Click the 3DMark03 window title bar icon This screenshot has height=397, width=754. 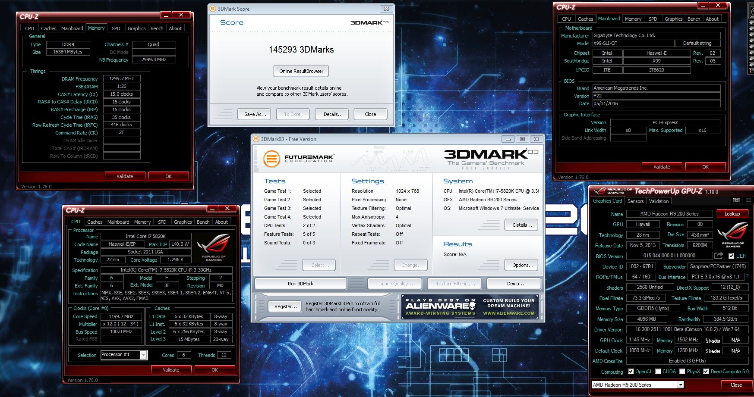pyautogui.click(x=256, y=139)
